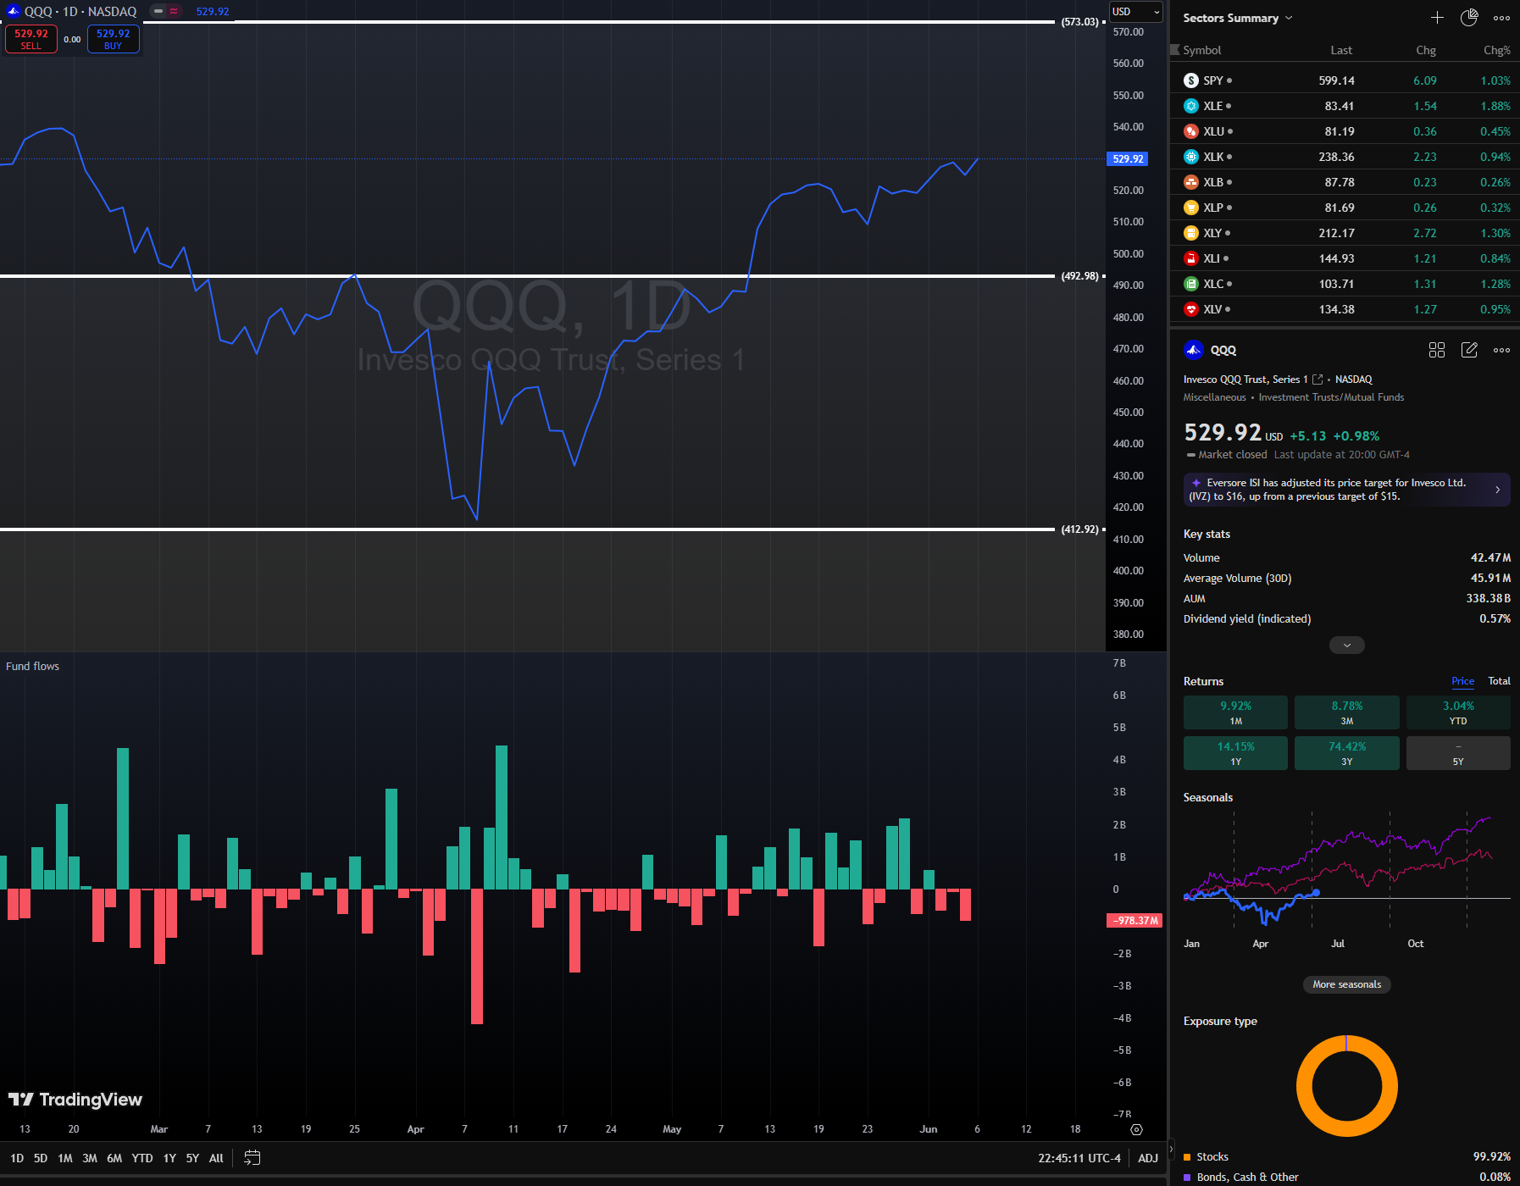Click the QQQ symbol logo in chart header

click(13, 12)
